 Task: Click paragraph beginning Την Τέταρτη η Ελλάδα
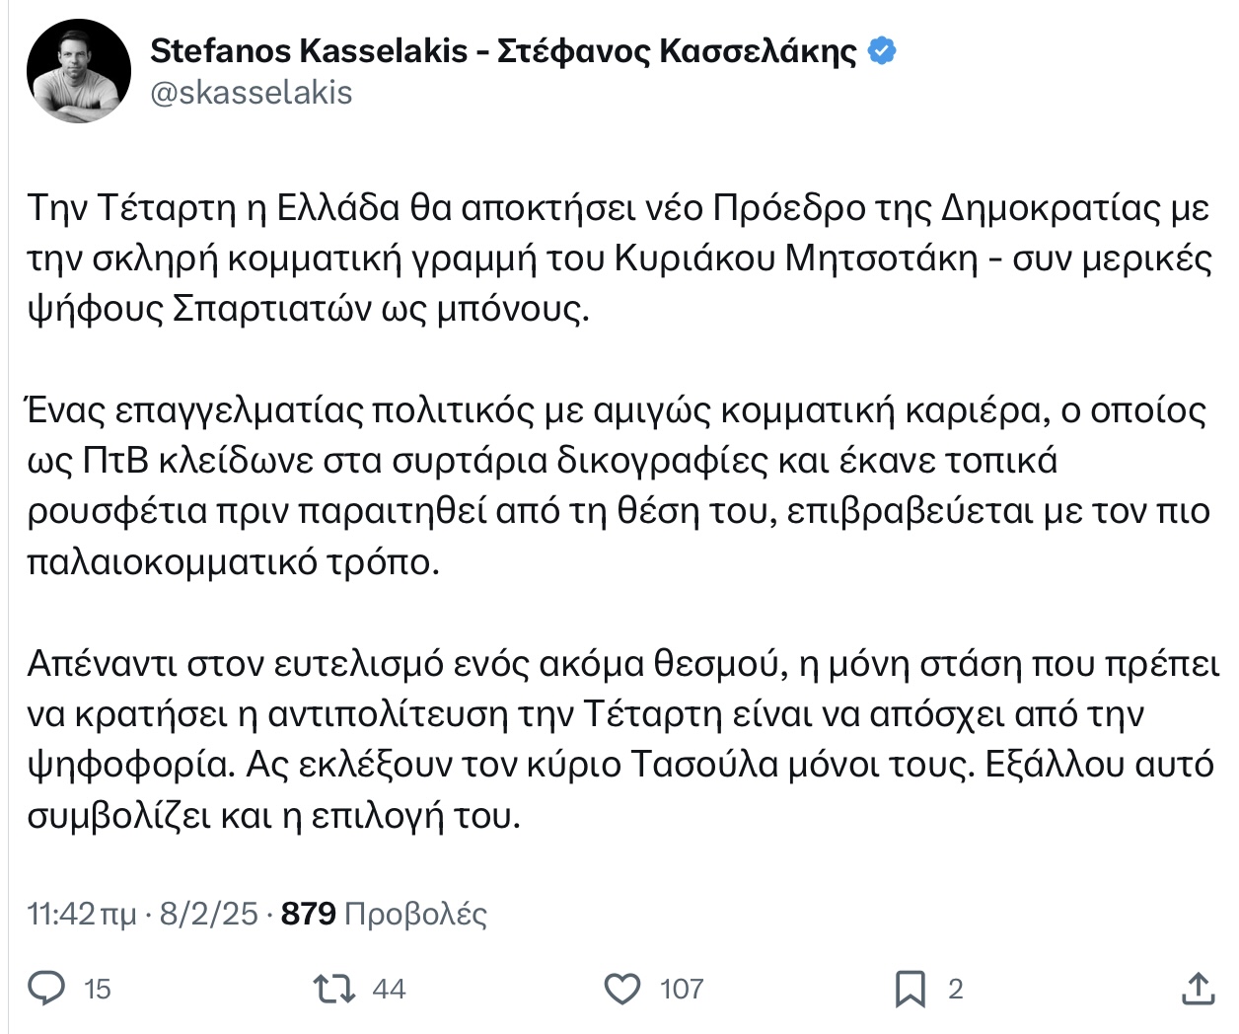coord(619,258)
